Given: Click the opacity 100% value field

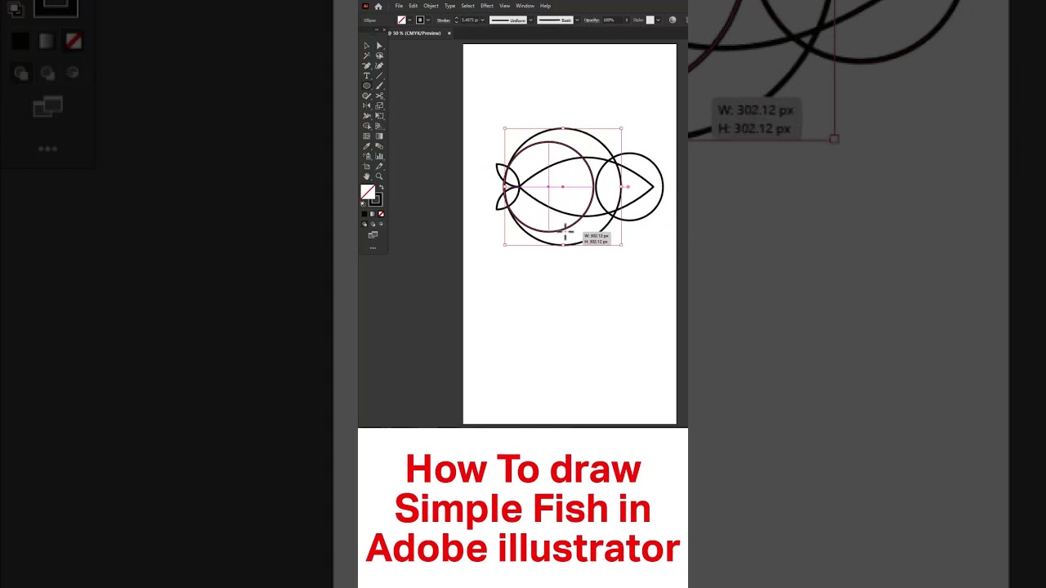Looking at the screenshot, I should pos(612,20).
